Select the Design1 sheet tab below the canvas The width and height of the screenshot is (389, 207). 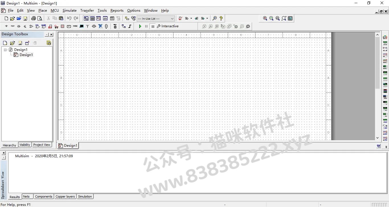click(x=68, y=145)
